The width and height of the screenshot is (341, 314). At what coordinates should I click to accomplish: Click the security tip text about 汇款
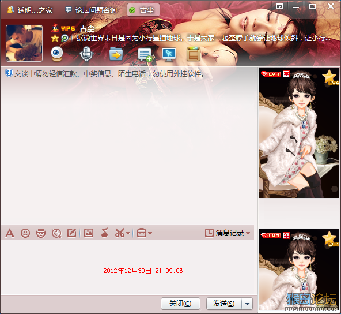click(109, 74)
